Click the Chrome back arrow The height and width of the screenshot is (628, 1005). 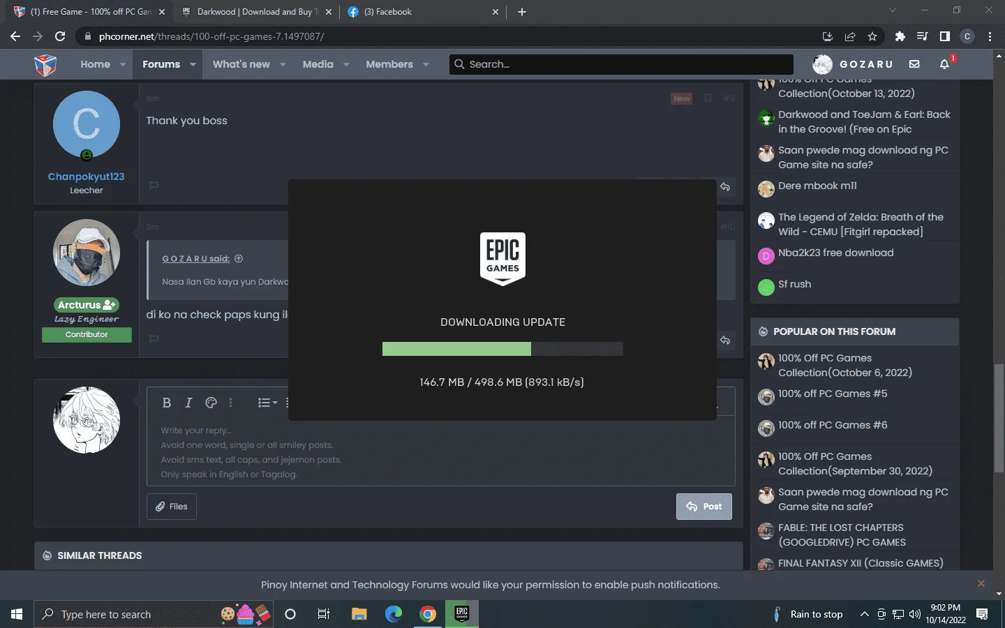(15, 36)
